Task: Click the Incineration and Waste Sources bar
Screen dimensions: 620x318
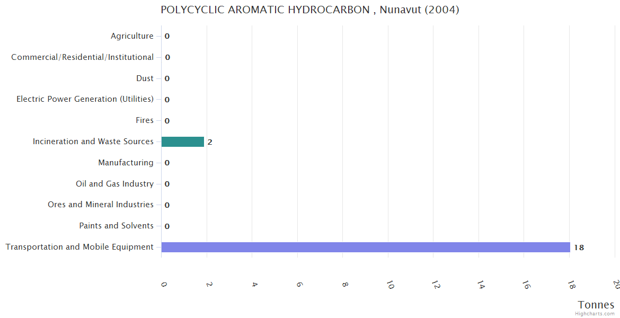Action: (x=183, y=142)
